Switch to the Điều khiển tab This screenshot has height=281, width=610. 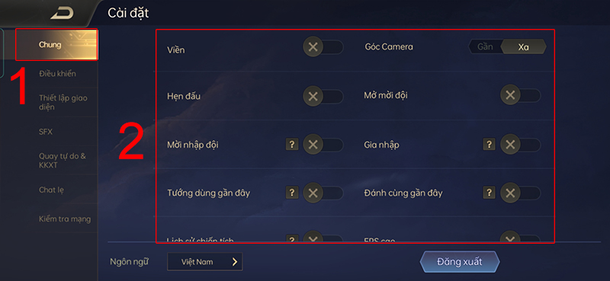pos(57,73)
